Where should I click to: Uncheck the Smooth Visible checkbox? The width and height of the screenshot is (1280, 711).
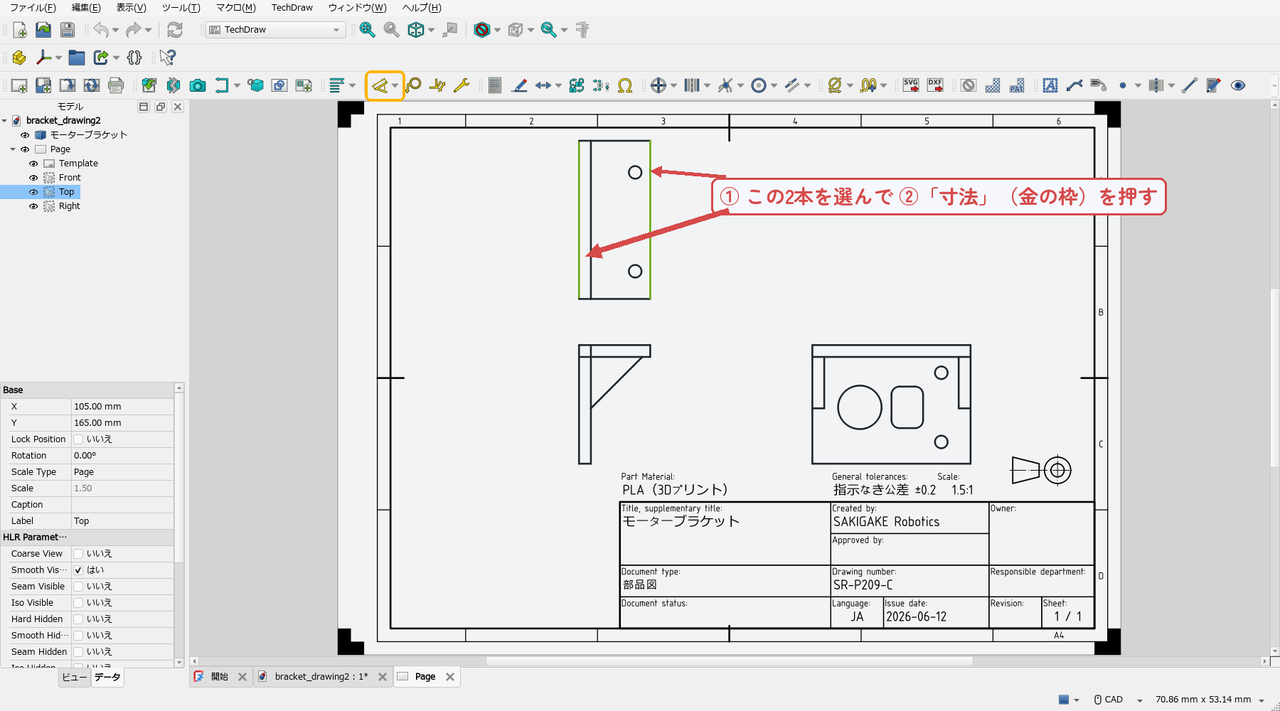pos(78,570)
